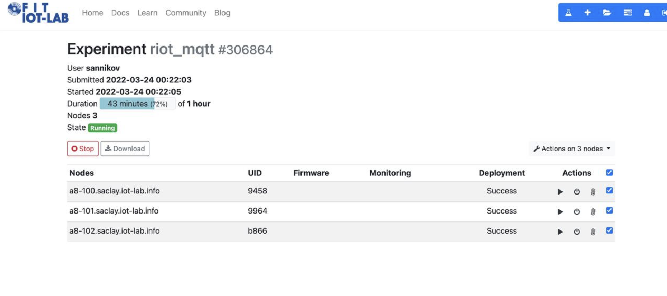
Task: Click started timestamp 2022-03-24 00:22:05
Action: click(138, 92)
